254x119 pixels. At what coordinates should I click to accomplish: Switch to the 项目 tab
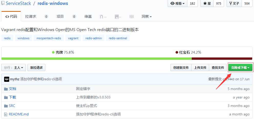(x=60, y=16)
